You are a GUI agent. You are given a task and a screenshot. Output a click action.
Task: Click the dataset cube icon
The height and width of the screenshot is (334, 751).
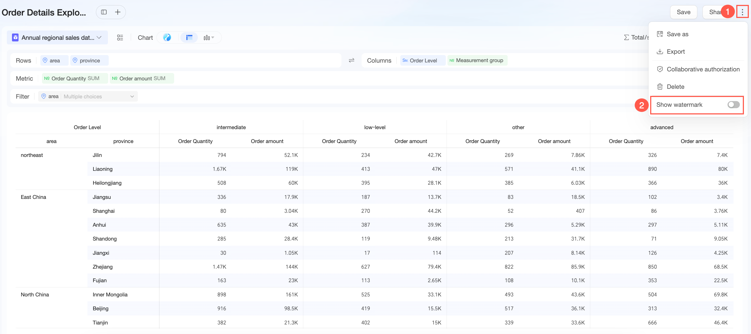15,38
